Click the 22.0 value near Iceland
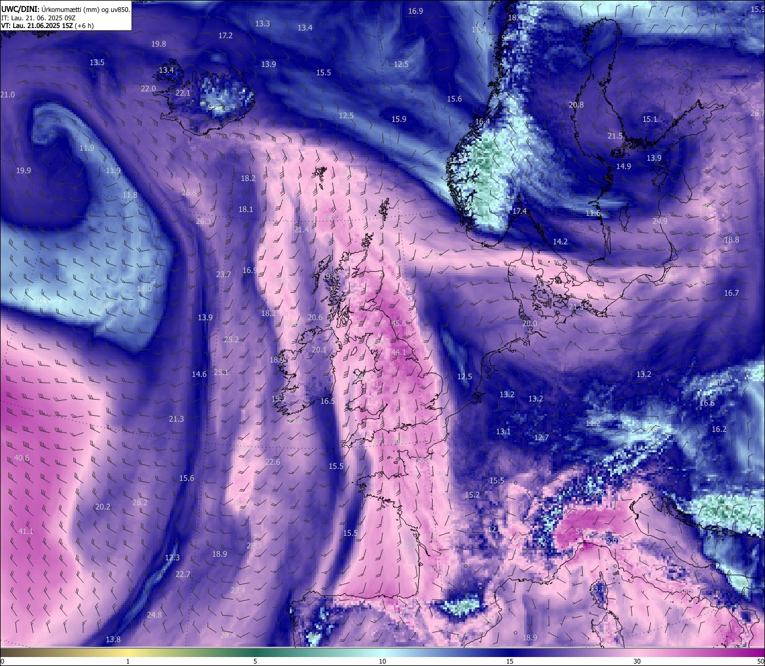 (x=148, y=89)
